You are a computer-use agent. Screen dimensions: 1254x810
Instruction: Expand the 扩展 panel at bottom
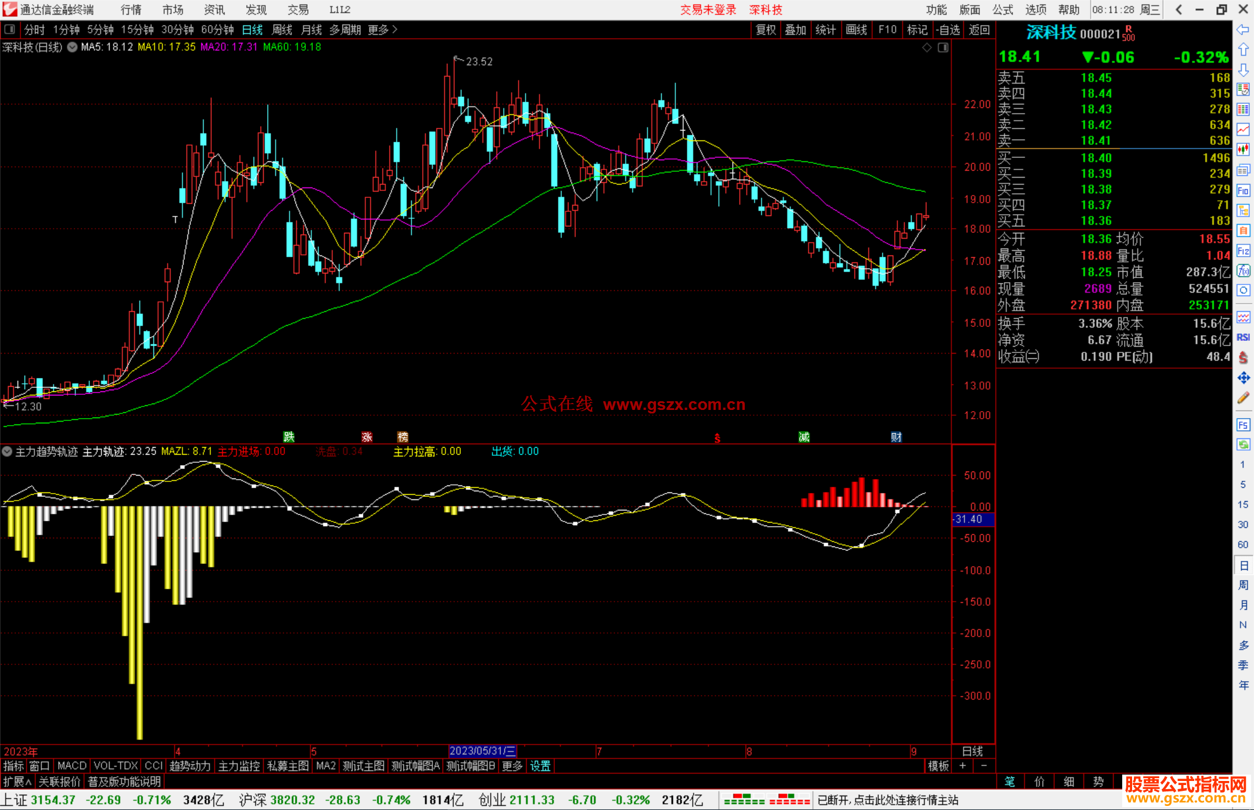tap(17, 782)
